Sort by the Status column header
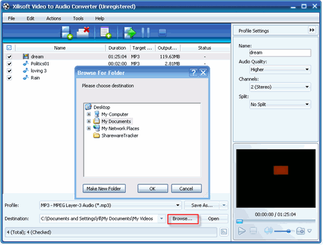The image size is (323, 245). pyautogui.click(x=205, y=48)
